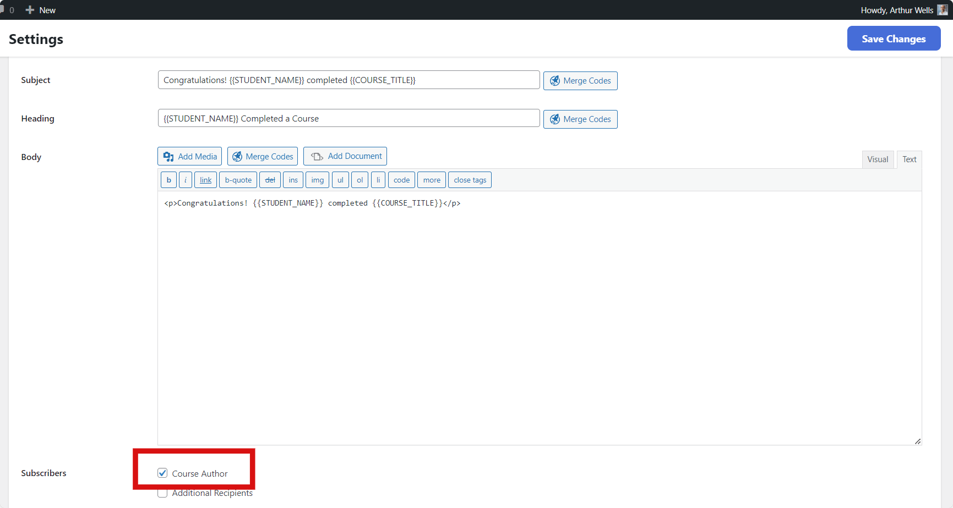The image size is (953, 508).
Task: Click the Add Media button
Action: pos(189,156)
